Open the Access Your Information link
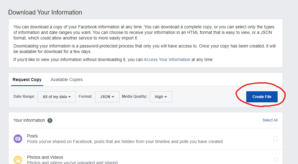 coord(167,60)
